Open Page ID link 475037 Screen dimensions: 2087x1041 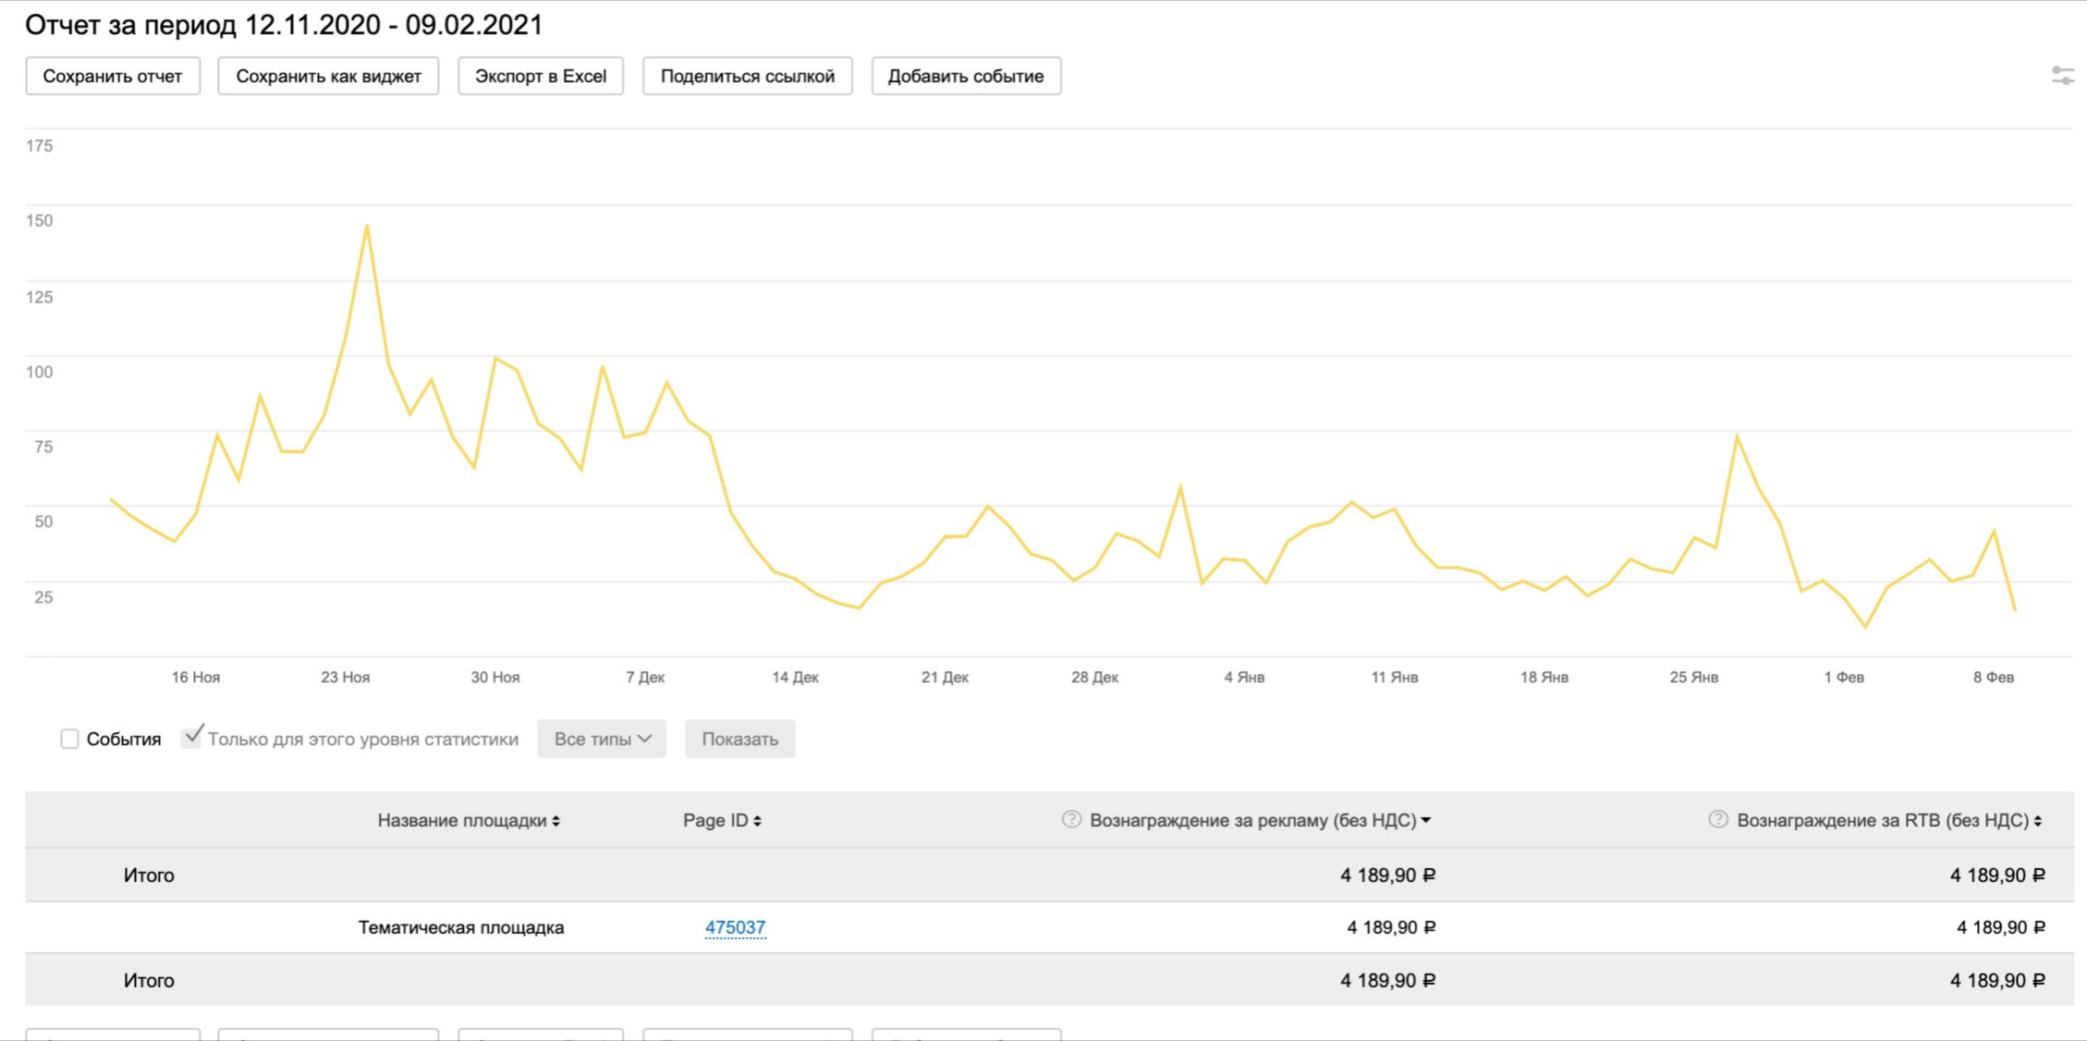735,927
